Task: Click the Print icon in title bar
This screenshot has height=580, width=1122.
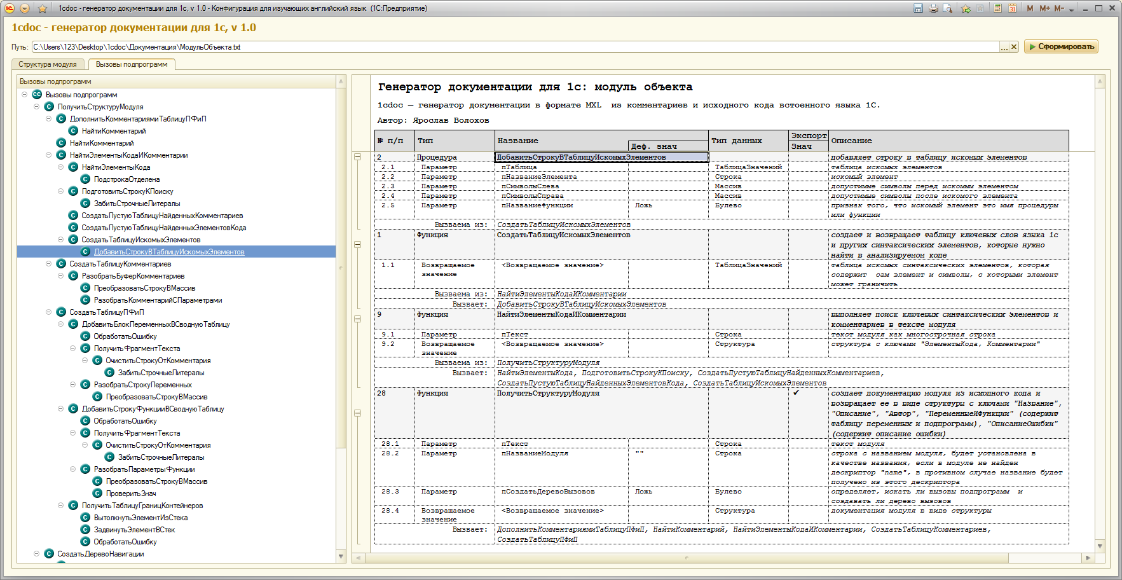Action: pyautogui.click(x=933, y=8)
